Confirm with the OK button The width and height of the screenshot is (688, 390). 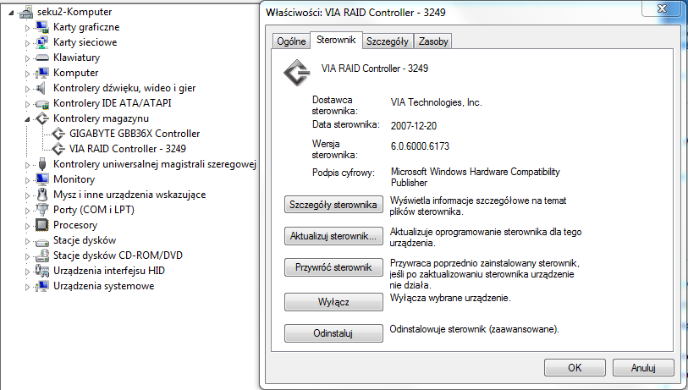575,368
